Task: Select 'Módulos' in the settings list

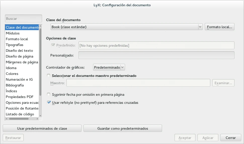Action: (x=13, y=33)
